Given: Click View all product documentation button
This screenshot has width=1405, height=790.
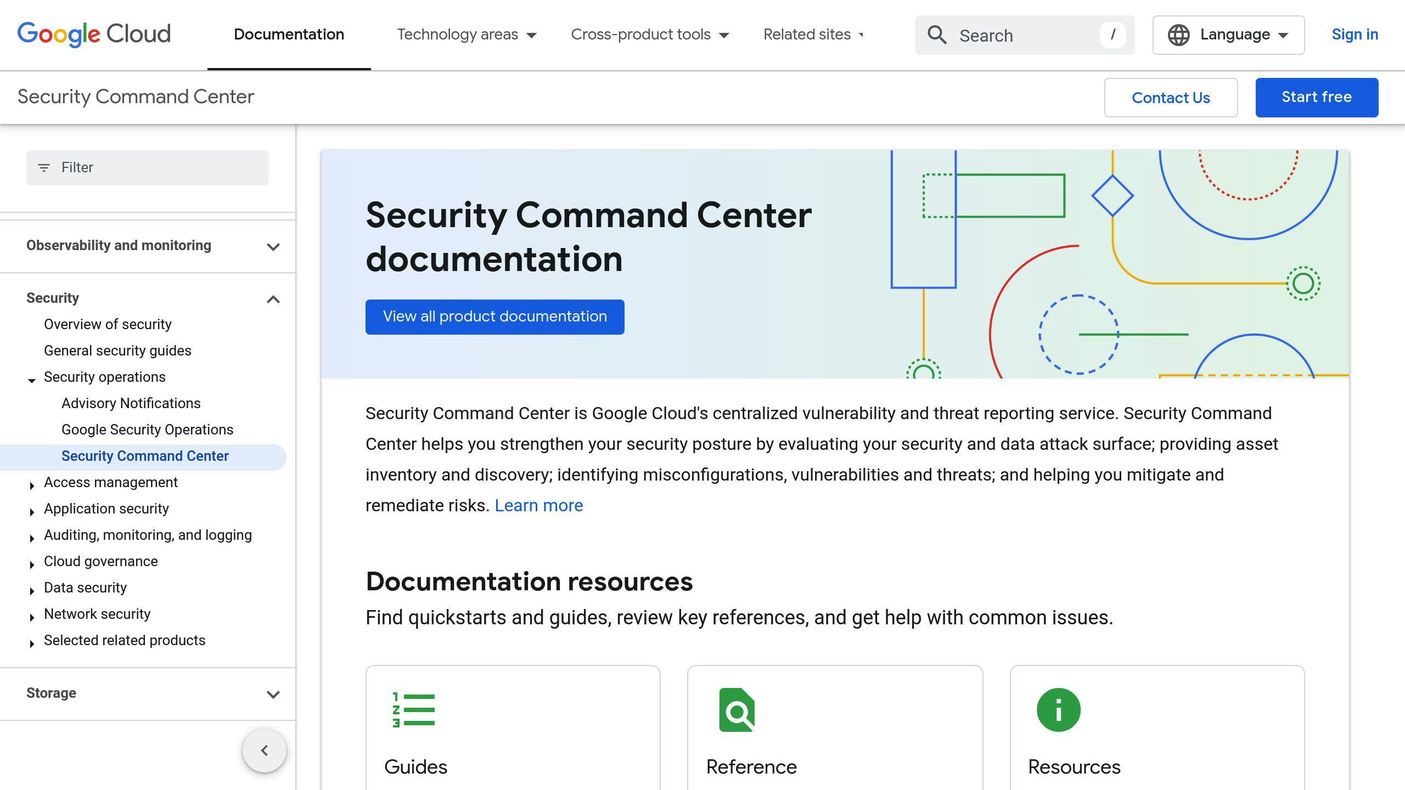Looking at the screenshot, I should click(494, 317).
